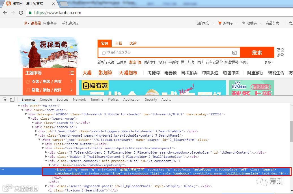Click the magnifier icon in search box
The width and height of the screenshot is (293, 194).
[x=104, y=53]
